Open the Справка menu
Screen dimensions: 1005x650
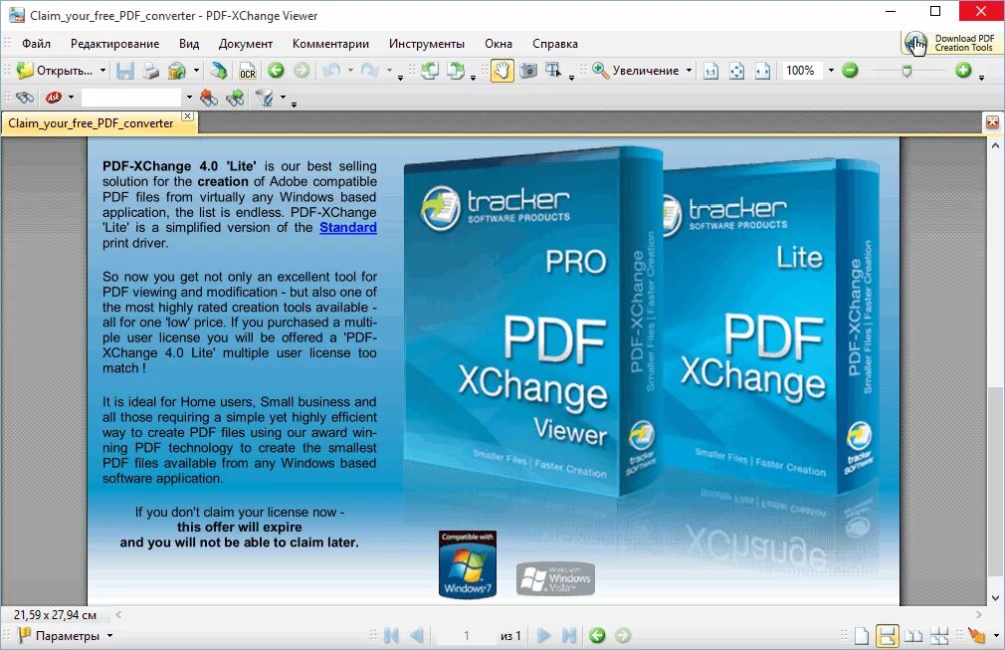coord(555,44)
